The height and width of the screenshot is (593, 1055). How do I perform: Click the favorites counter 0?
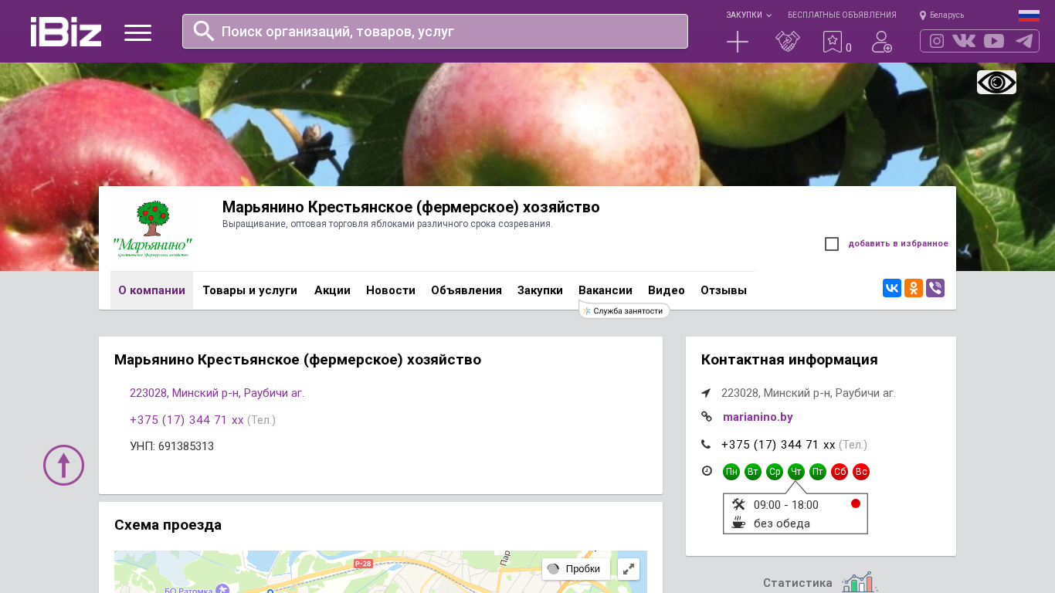point(849,48)
